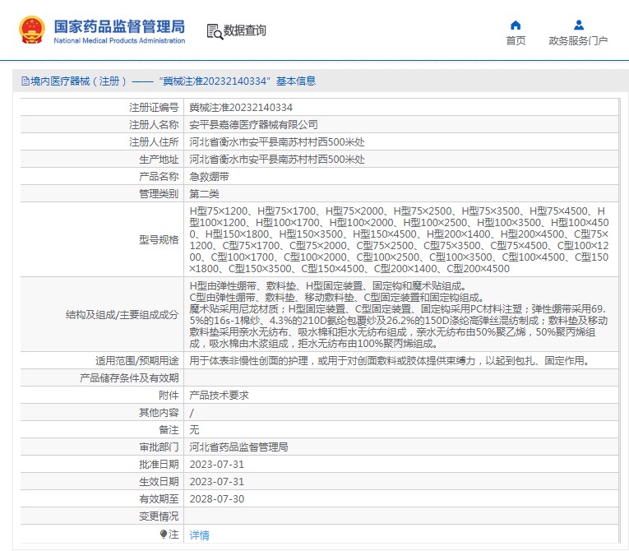
Task: Click the 第二类 management category value
Action: (x=204, y=194)
